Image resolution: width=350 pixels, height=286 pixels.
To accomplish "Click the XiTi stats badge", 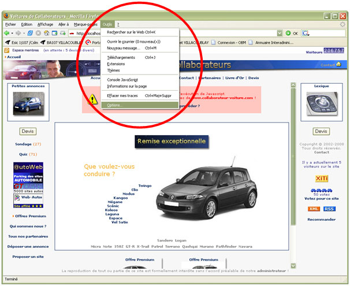I will pyautogui.click(x=322, y=179).
